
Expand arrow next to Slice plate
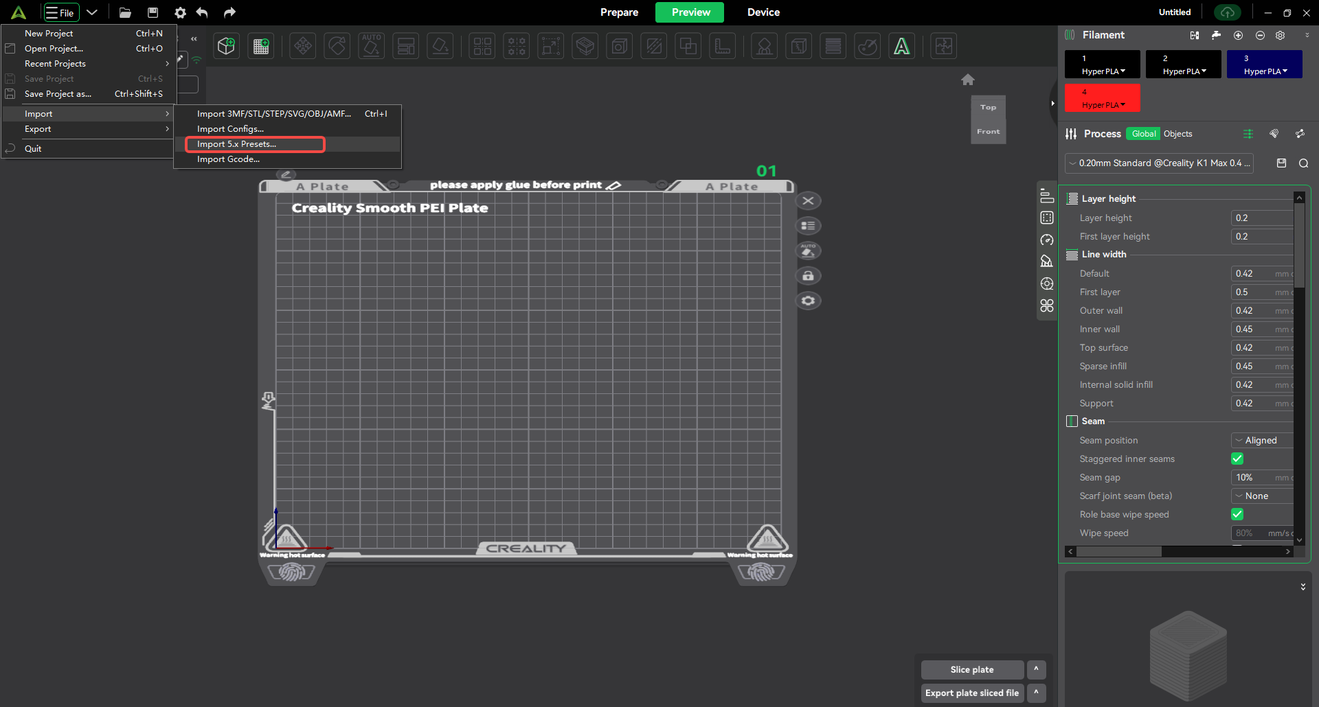point(1036,669)
